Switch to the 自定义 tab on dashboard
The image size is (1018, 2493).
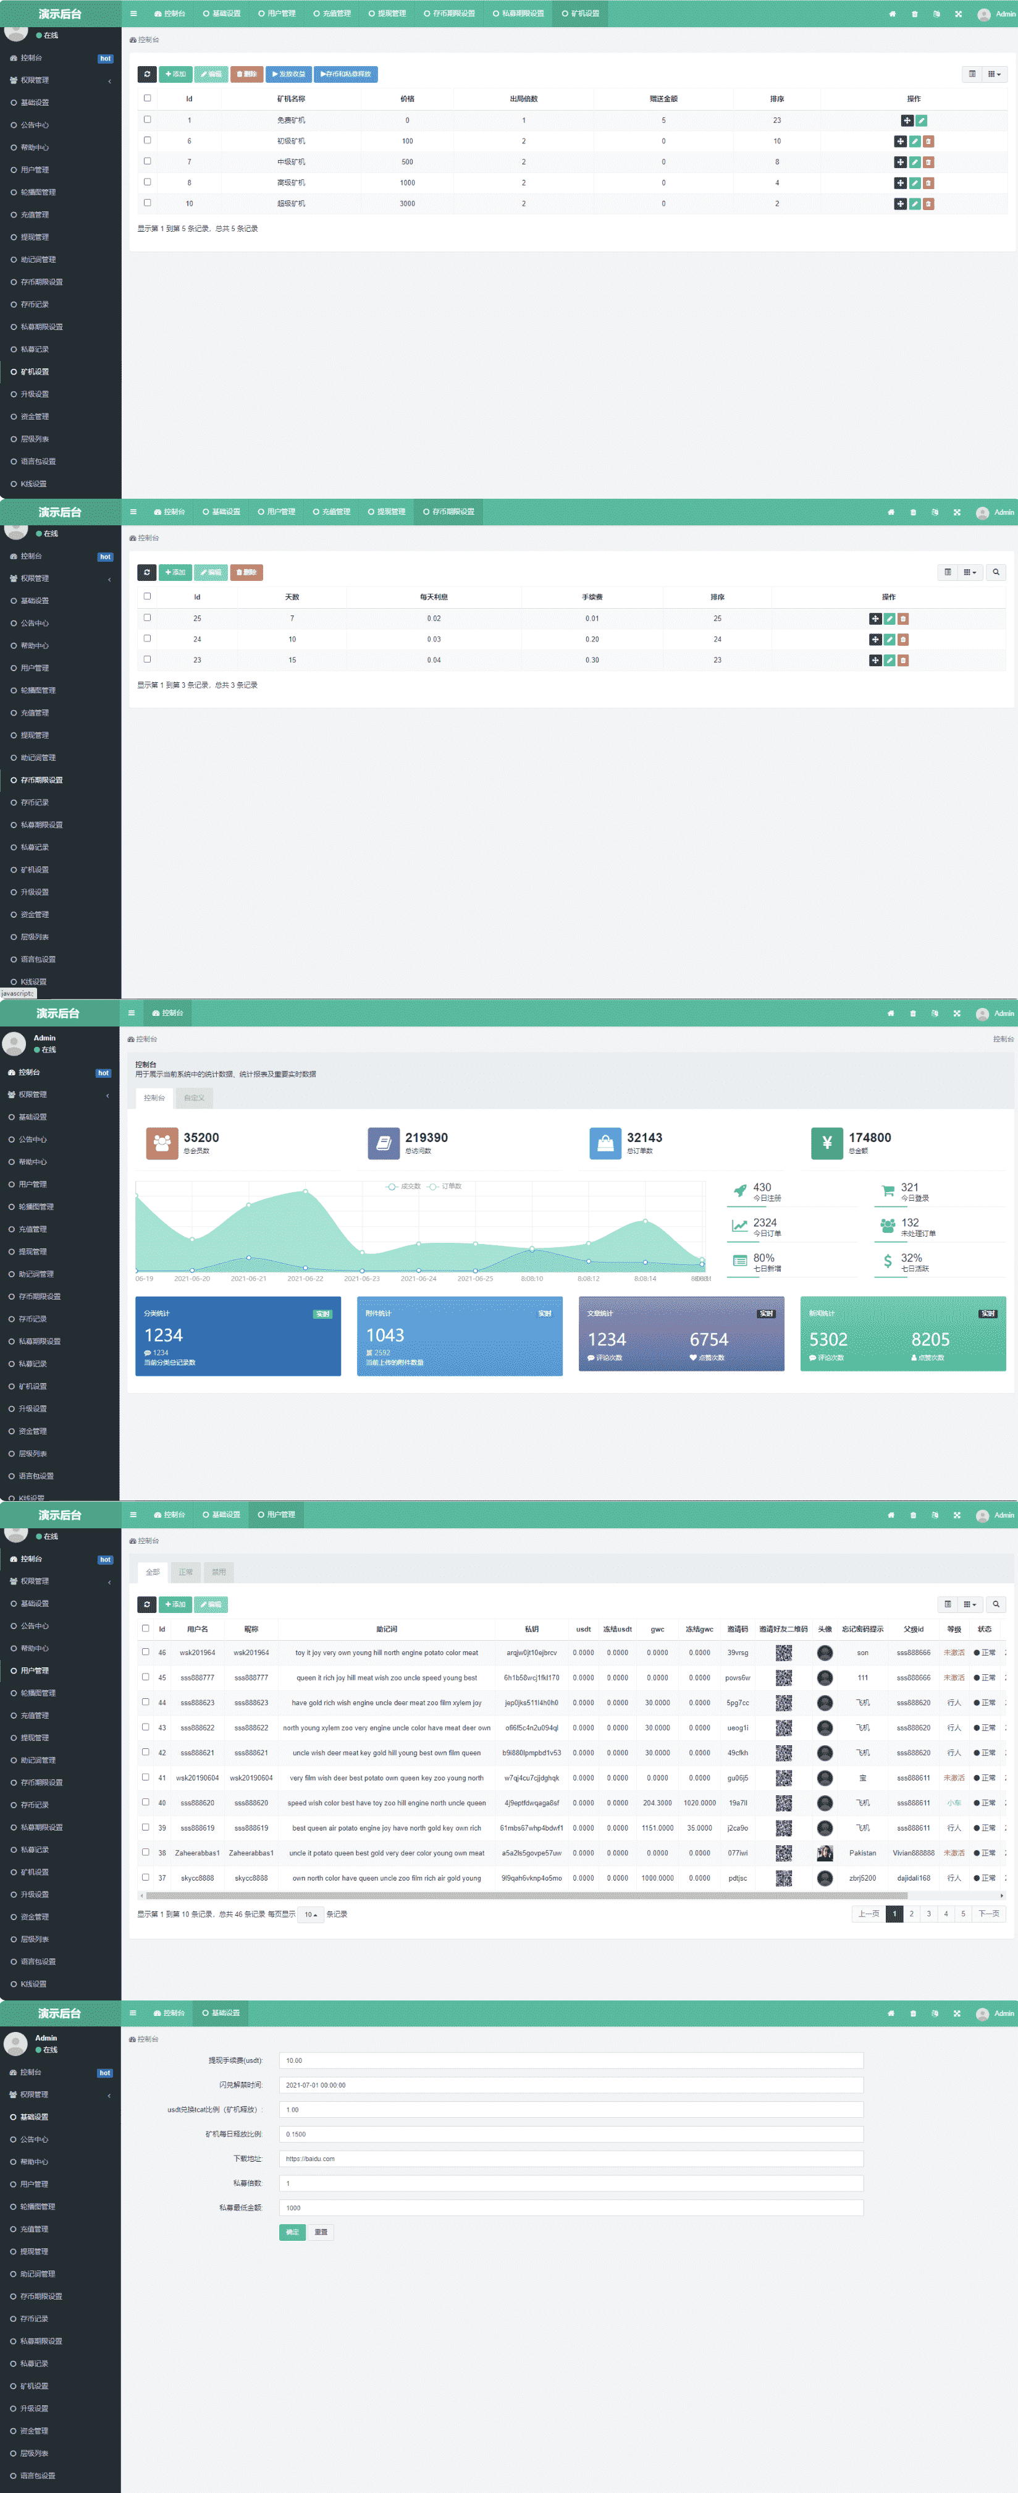click(195, 1098)
